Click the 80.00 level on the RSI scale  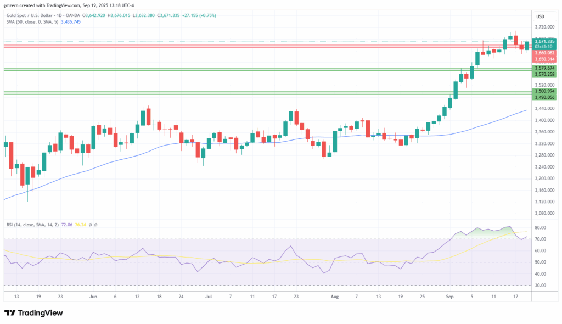pos(541,227)
